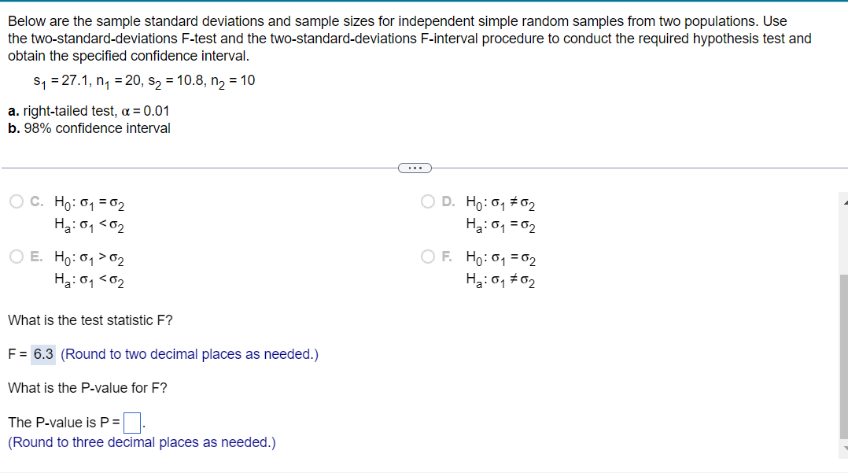Screen dimensions: 848x473
Task: Click the blue 'Round to three decimal places' instruction
Action: (x=142, y=442)
